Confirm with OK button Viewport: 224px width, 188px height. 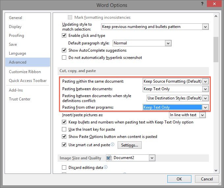(x=179, y=179)
